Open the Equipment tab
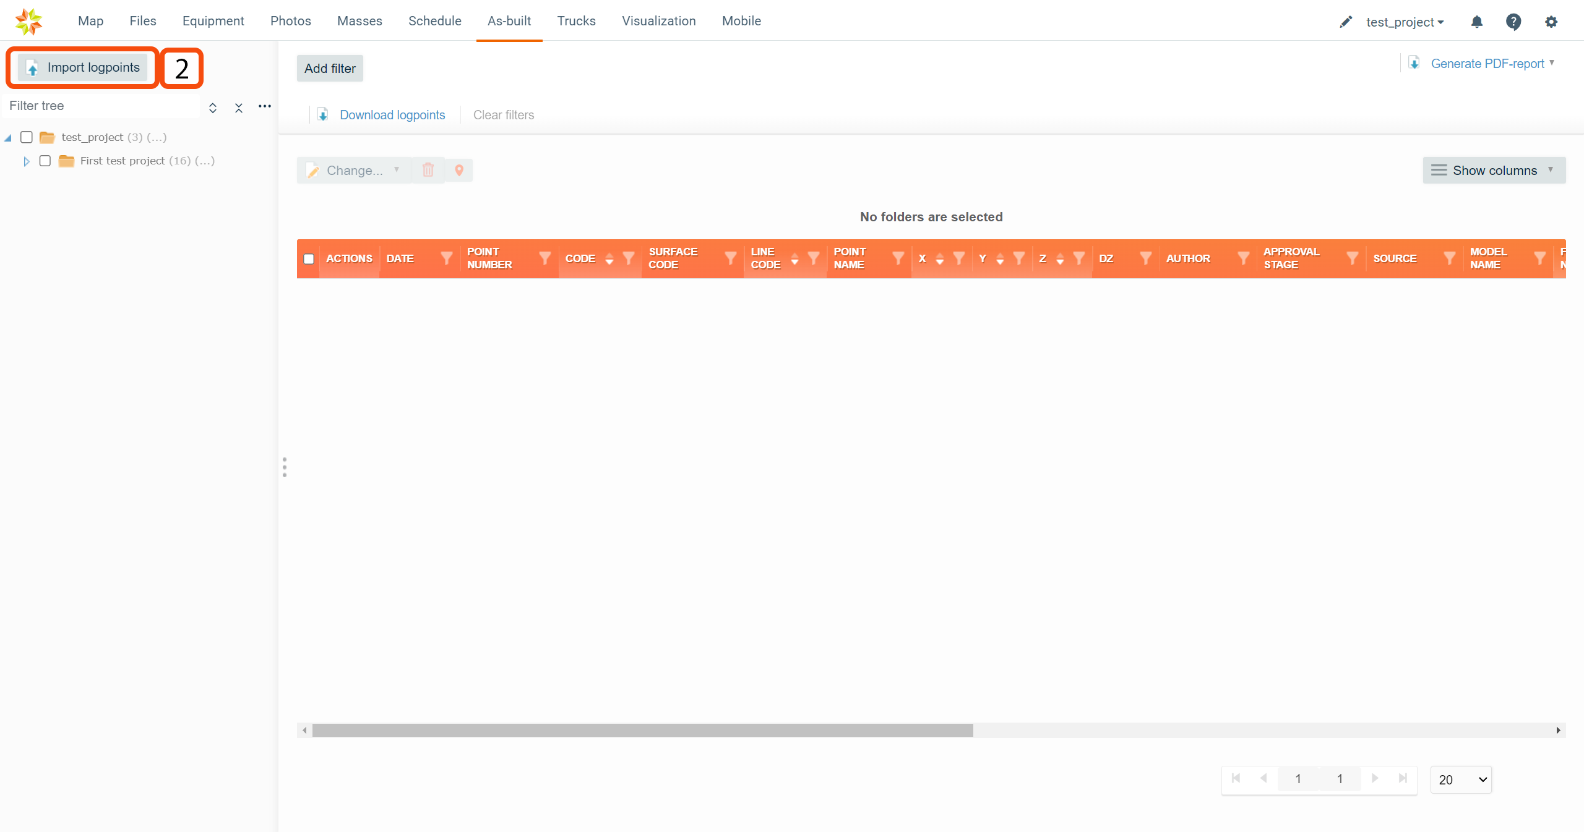 (213, 21)
